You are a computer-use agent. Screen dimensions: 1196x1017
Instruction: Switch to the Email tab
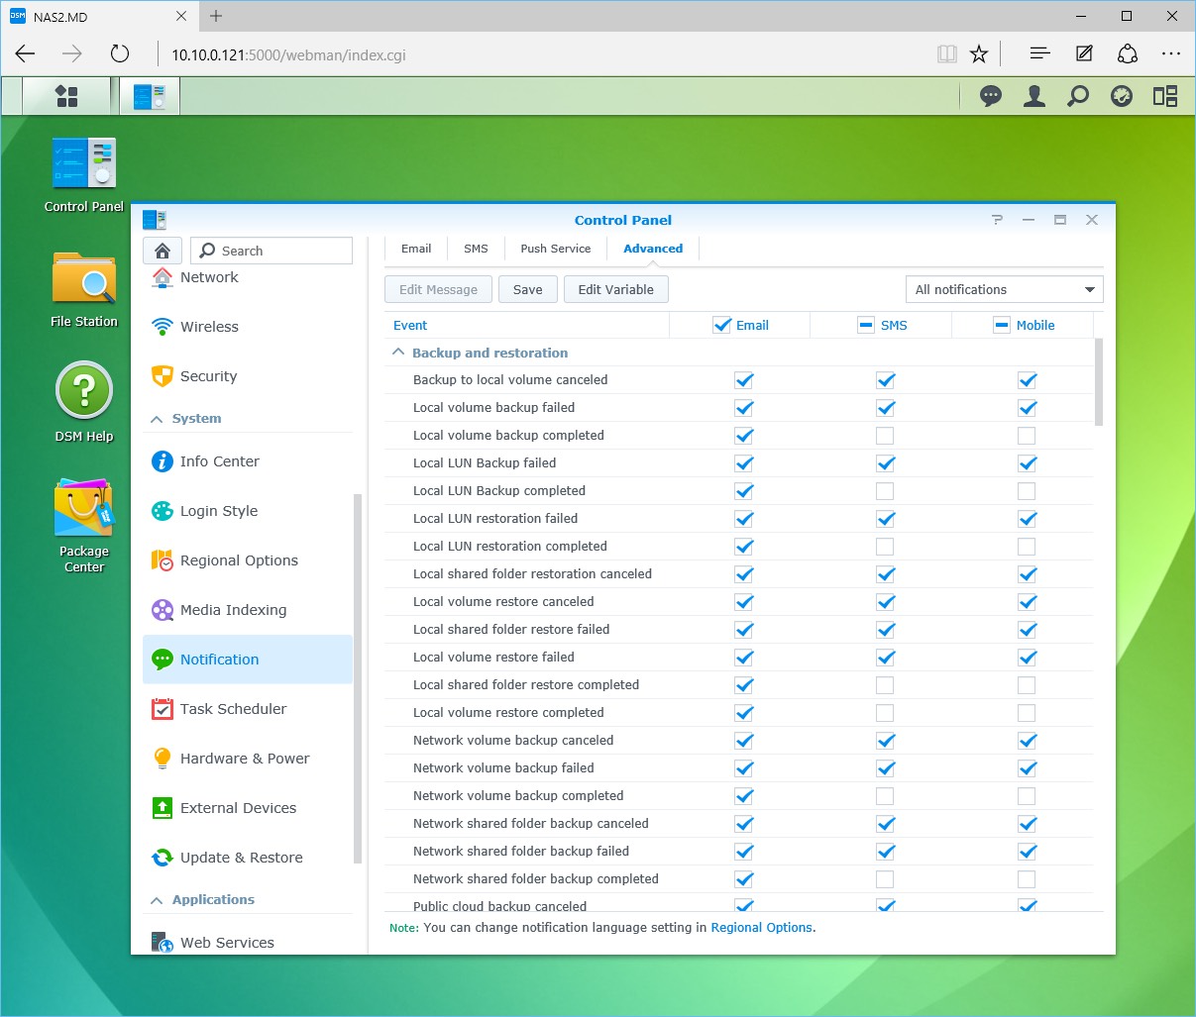pyautogui.click(x=416, y=249)
